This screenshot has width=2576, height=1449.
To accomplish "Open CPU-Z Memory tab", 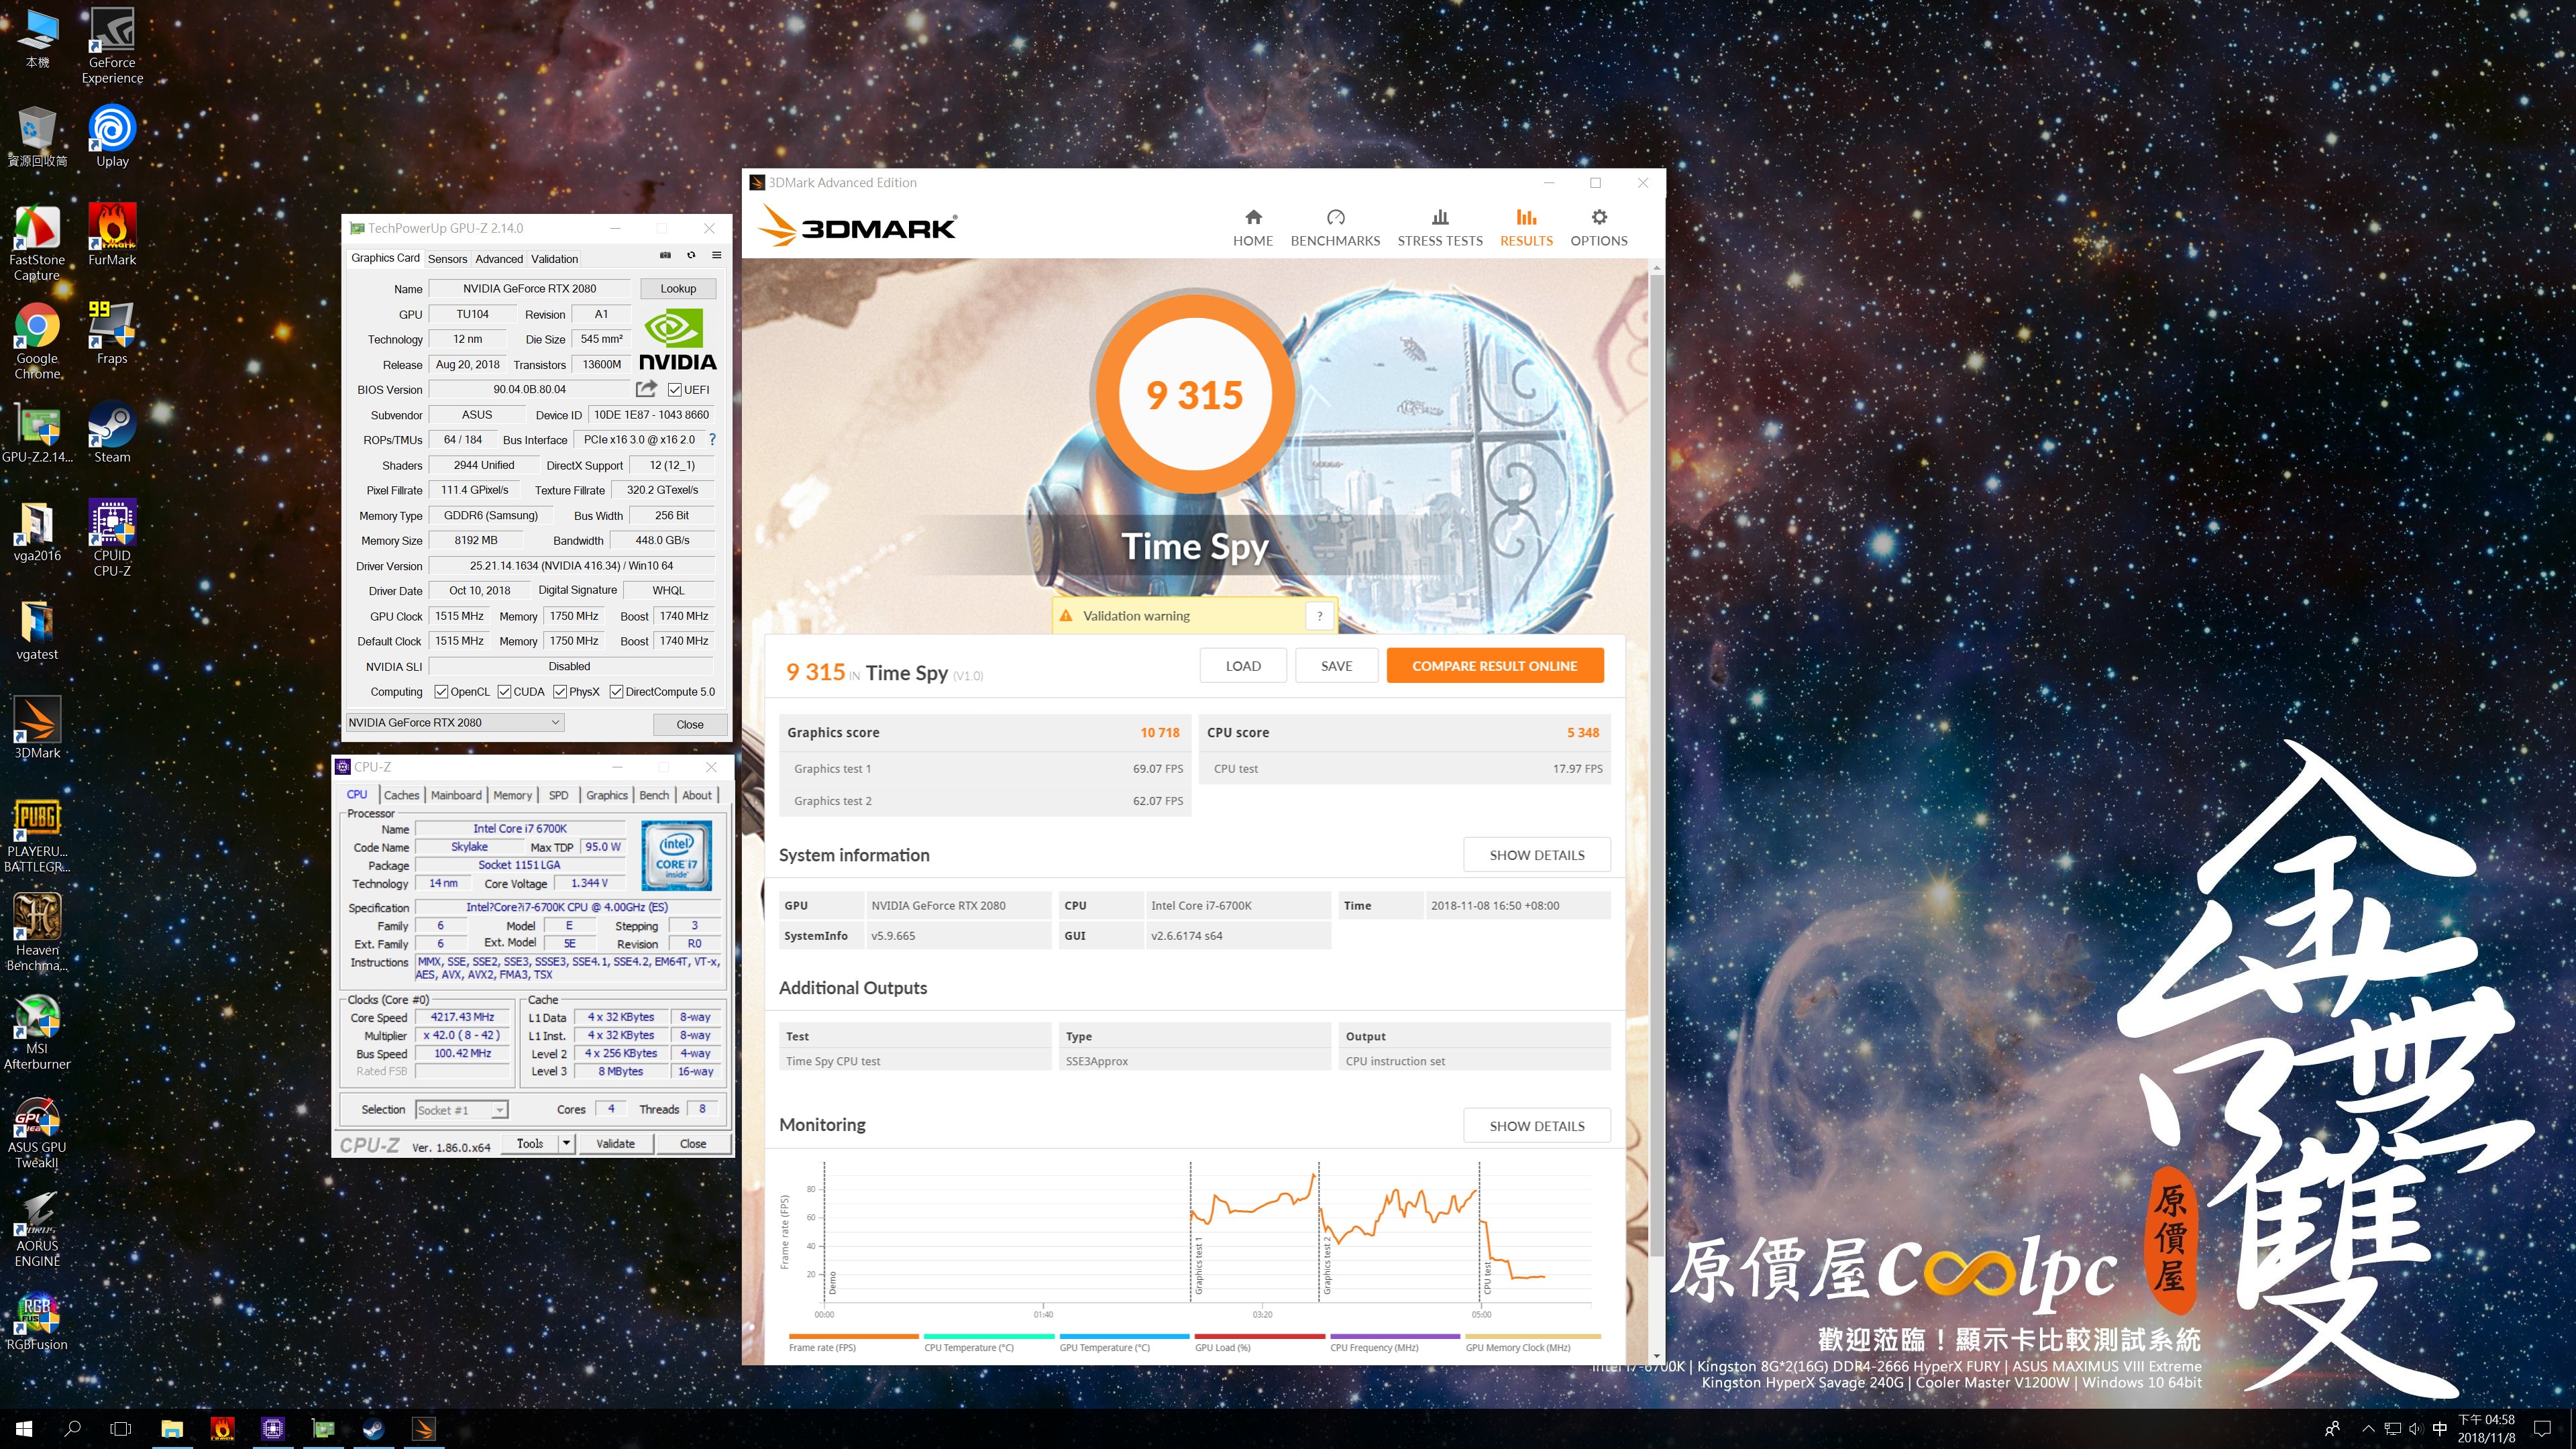I will (512, 795).
